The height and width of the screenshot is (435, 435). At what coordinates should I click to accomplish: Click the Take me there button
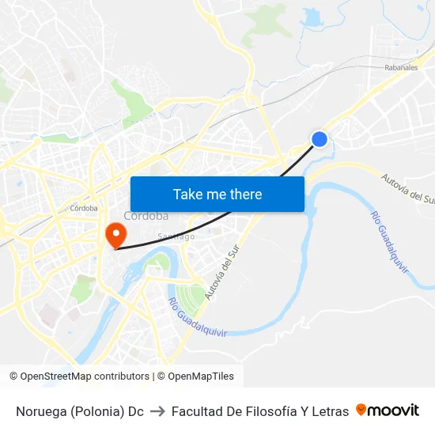(x=217, y=194)
